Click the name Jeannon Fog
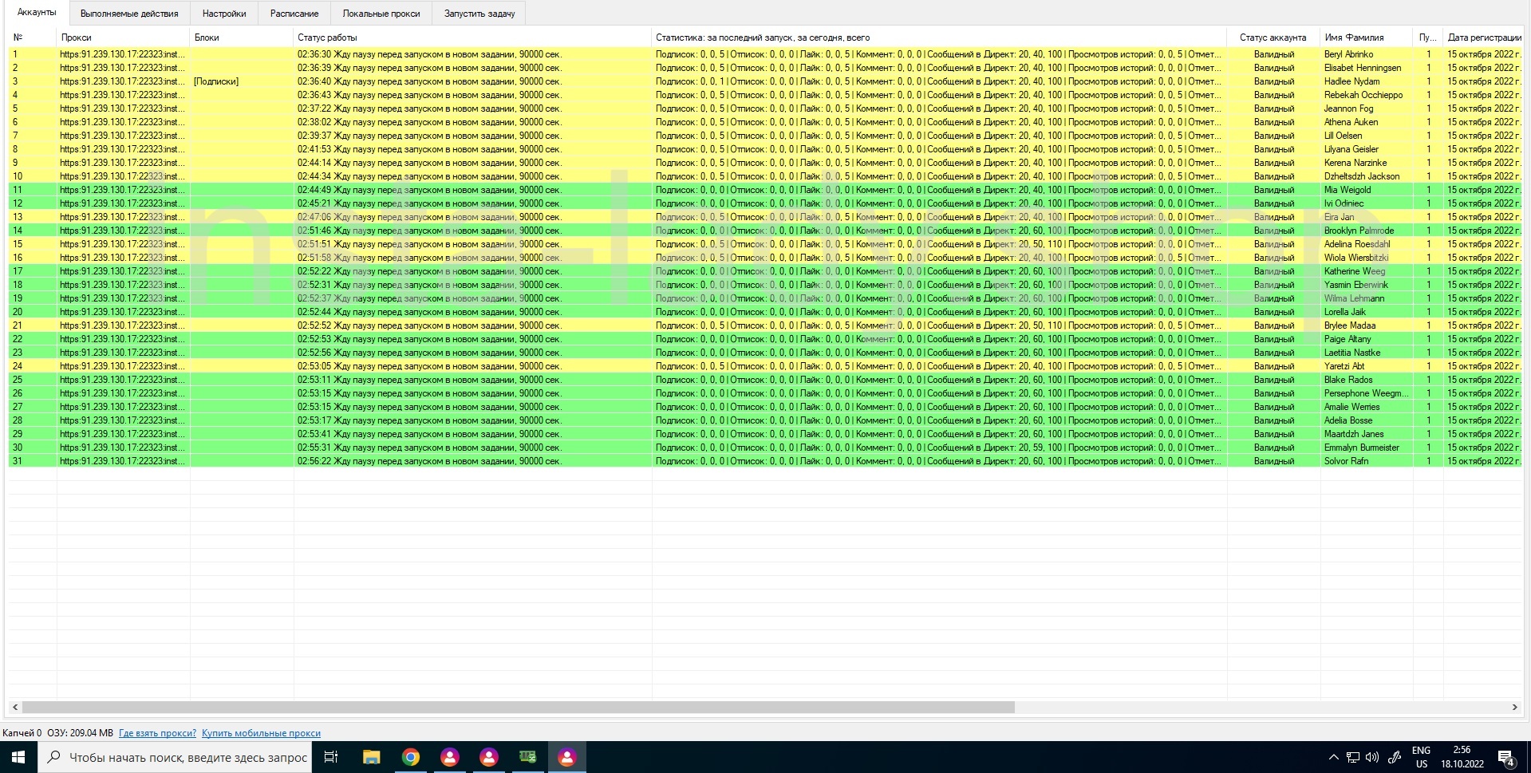The height and width of the screenshot is (773, 1531). tap(1348, 108)
